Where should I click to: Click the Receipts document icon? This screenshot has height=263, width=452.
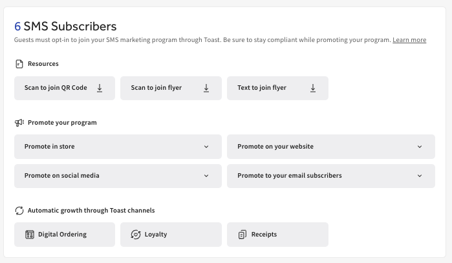coord(242,235)
